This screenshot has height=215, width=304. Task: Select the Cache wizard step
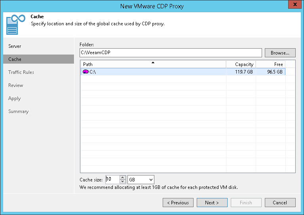[x=38, y=59]
